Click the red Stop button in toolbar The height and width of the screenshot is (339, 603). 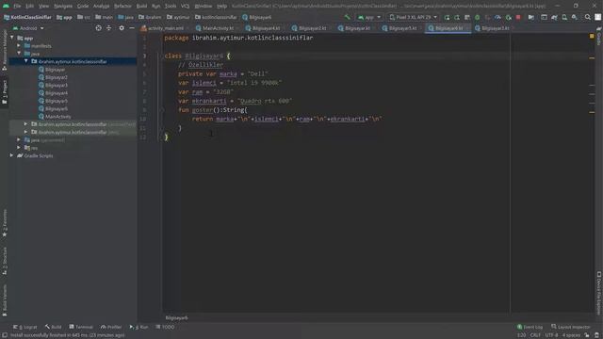click(518, 17)
